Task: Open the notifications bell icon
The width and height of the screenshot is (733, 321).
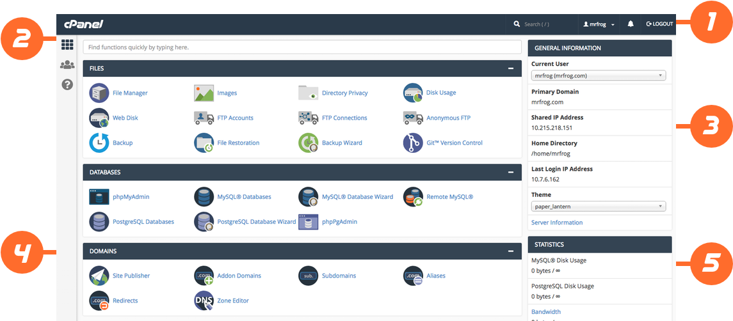Action: (x=631, y=24)
